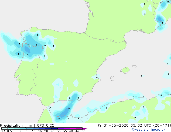Pick the 35–40 mm violet swatch

(x=67, y=128)
